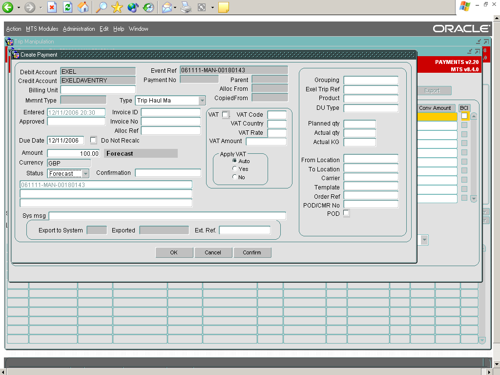Open the Forward button history dropdown arrow

(x=41, y=8)
